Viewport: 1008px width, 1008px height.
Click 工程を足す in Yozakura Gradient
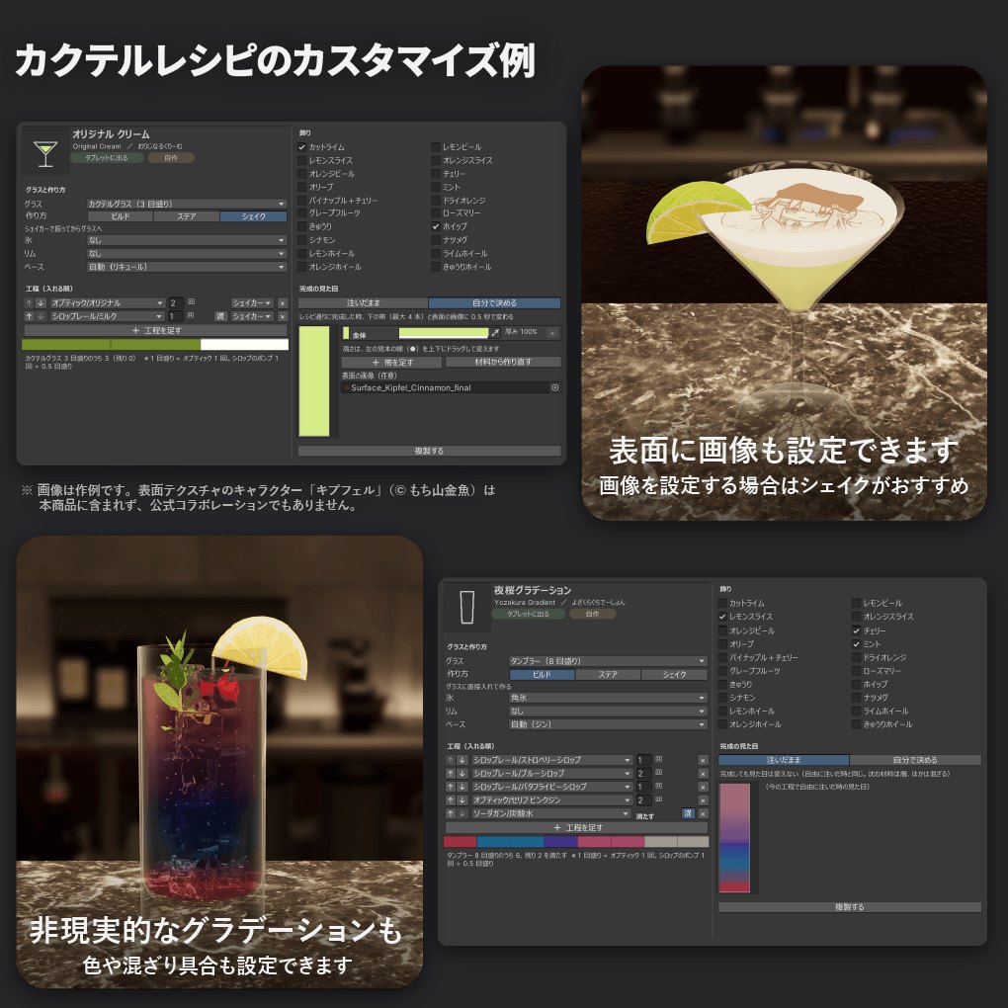pyautogui.click(x=577, y=827)
